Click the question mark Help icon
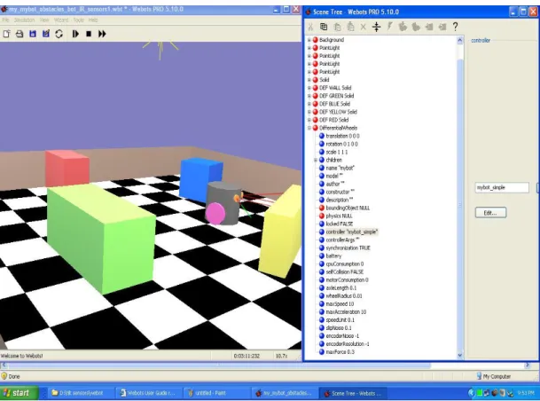 (x=455, y=27)
